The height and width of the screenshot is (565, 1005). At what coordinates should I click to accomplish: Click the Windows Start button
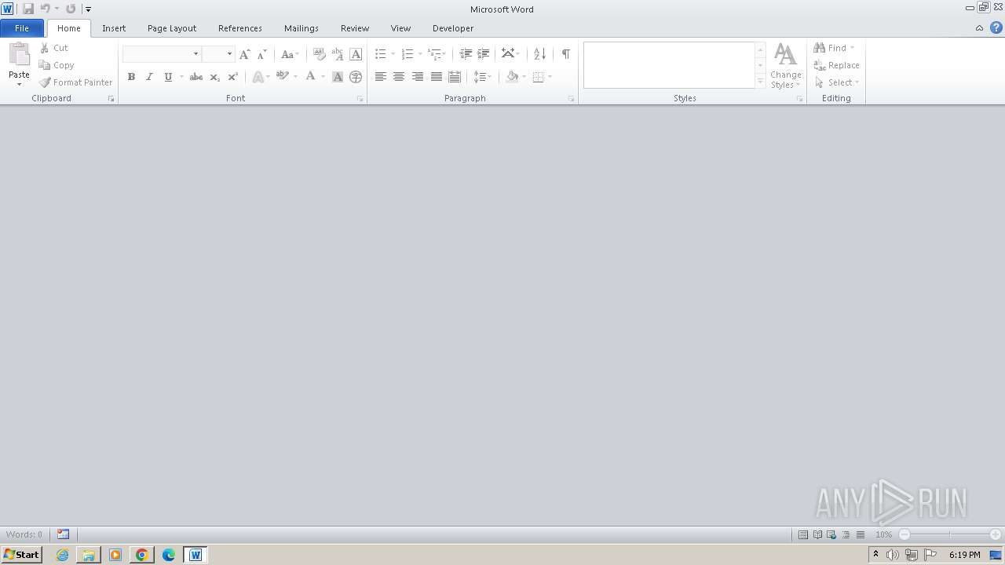click(x=21, y=554)
